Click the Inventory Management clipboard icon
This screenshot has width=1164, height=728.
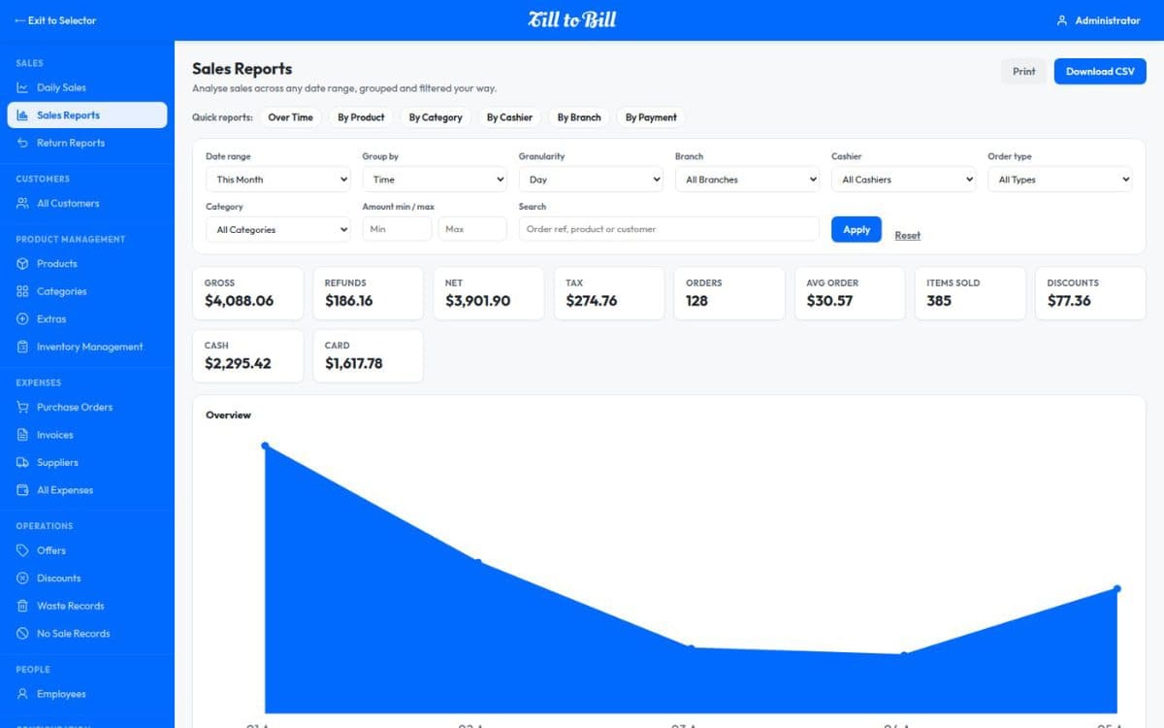tap(22, 347)
